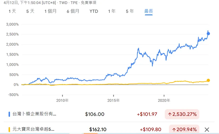Click the 2015年 axis label
Viewport: 219px width, 134px height.
114,100
